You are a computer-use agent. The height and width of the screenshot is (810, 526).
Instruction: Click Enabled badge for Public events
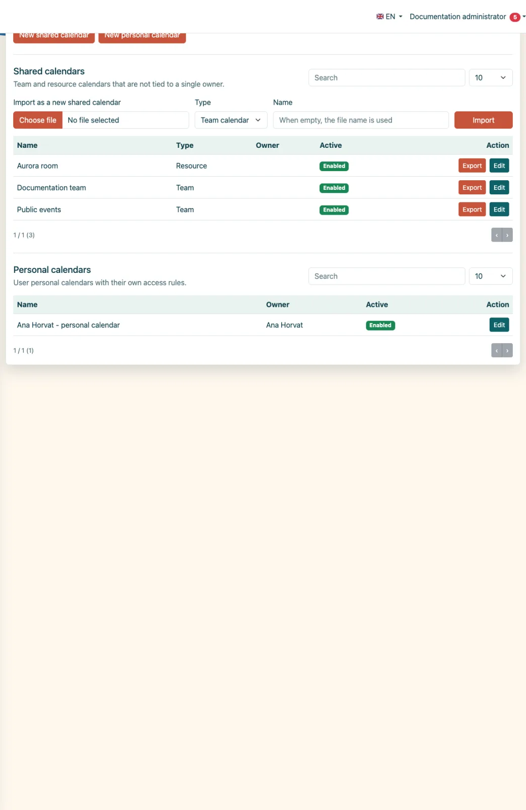(334, 210)
